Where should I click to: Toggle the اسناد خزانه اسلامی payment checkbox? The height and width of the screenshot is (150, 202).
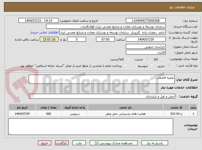point(125,65)
